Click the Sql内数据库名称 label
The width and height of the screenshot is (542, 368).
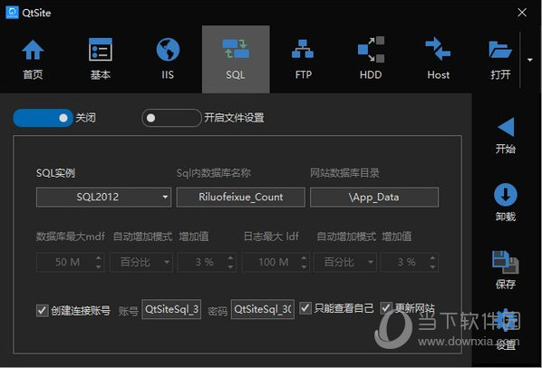[x=214, y=173]
